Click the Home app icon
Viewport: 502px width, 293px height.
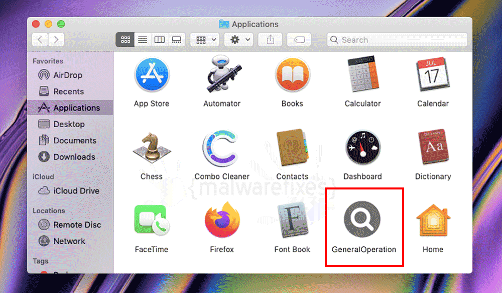(x=433, y=220)
